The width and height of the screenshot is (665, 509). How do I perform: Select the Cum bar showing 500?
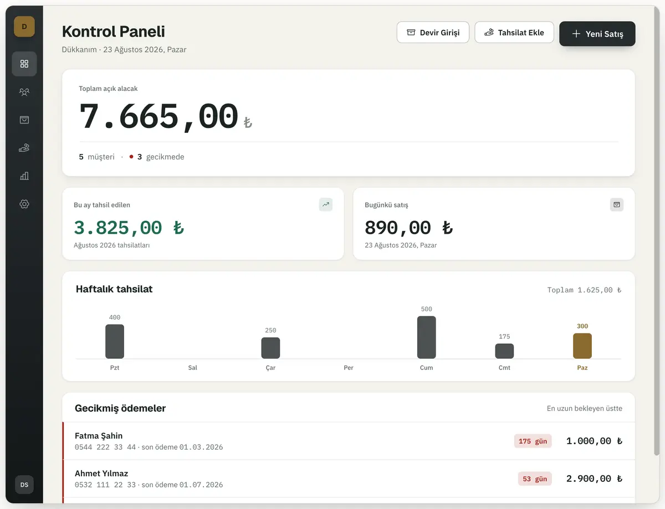tap(427, 337)
